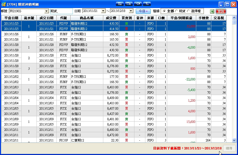
Task: Click the price 165.50
Action: (x=114, y=40)
